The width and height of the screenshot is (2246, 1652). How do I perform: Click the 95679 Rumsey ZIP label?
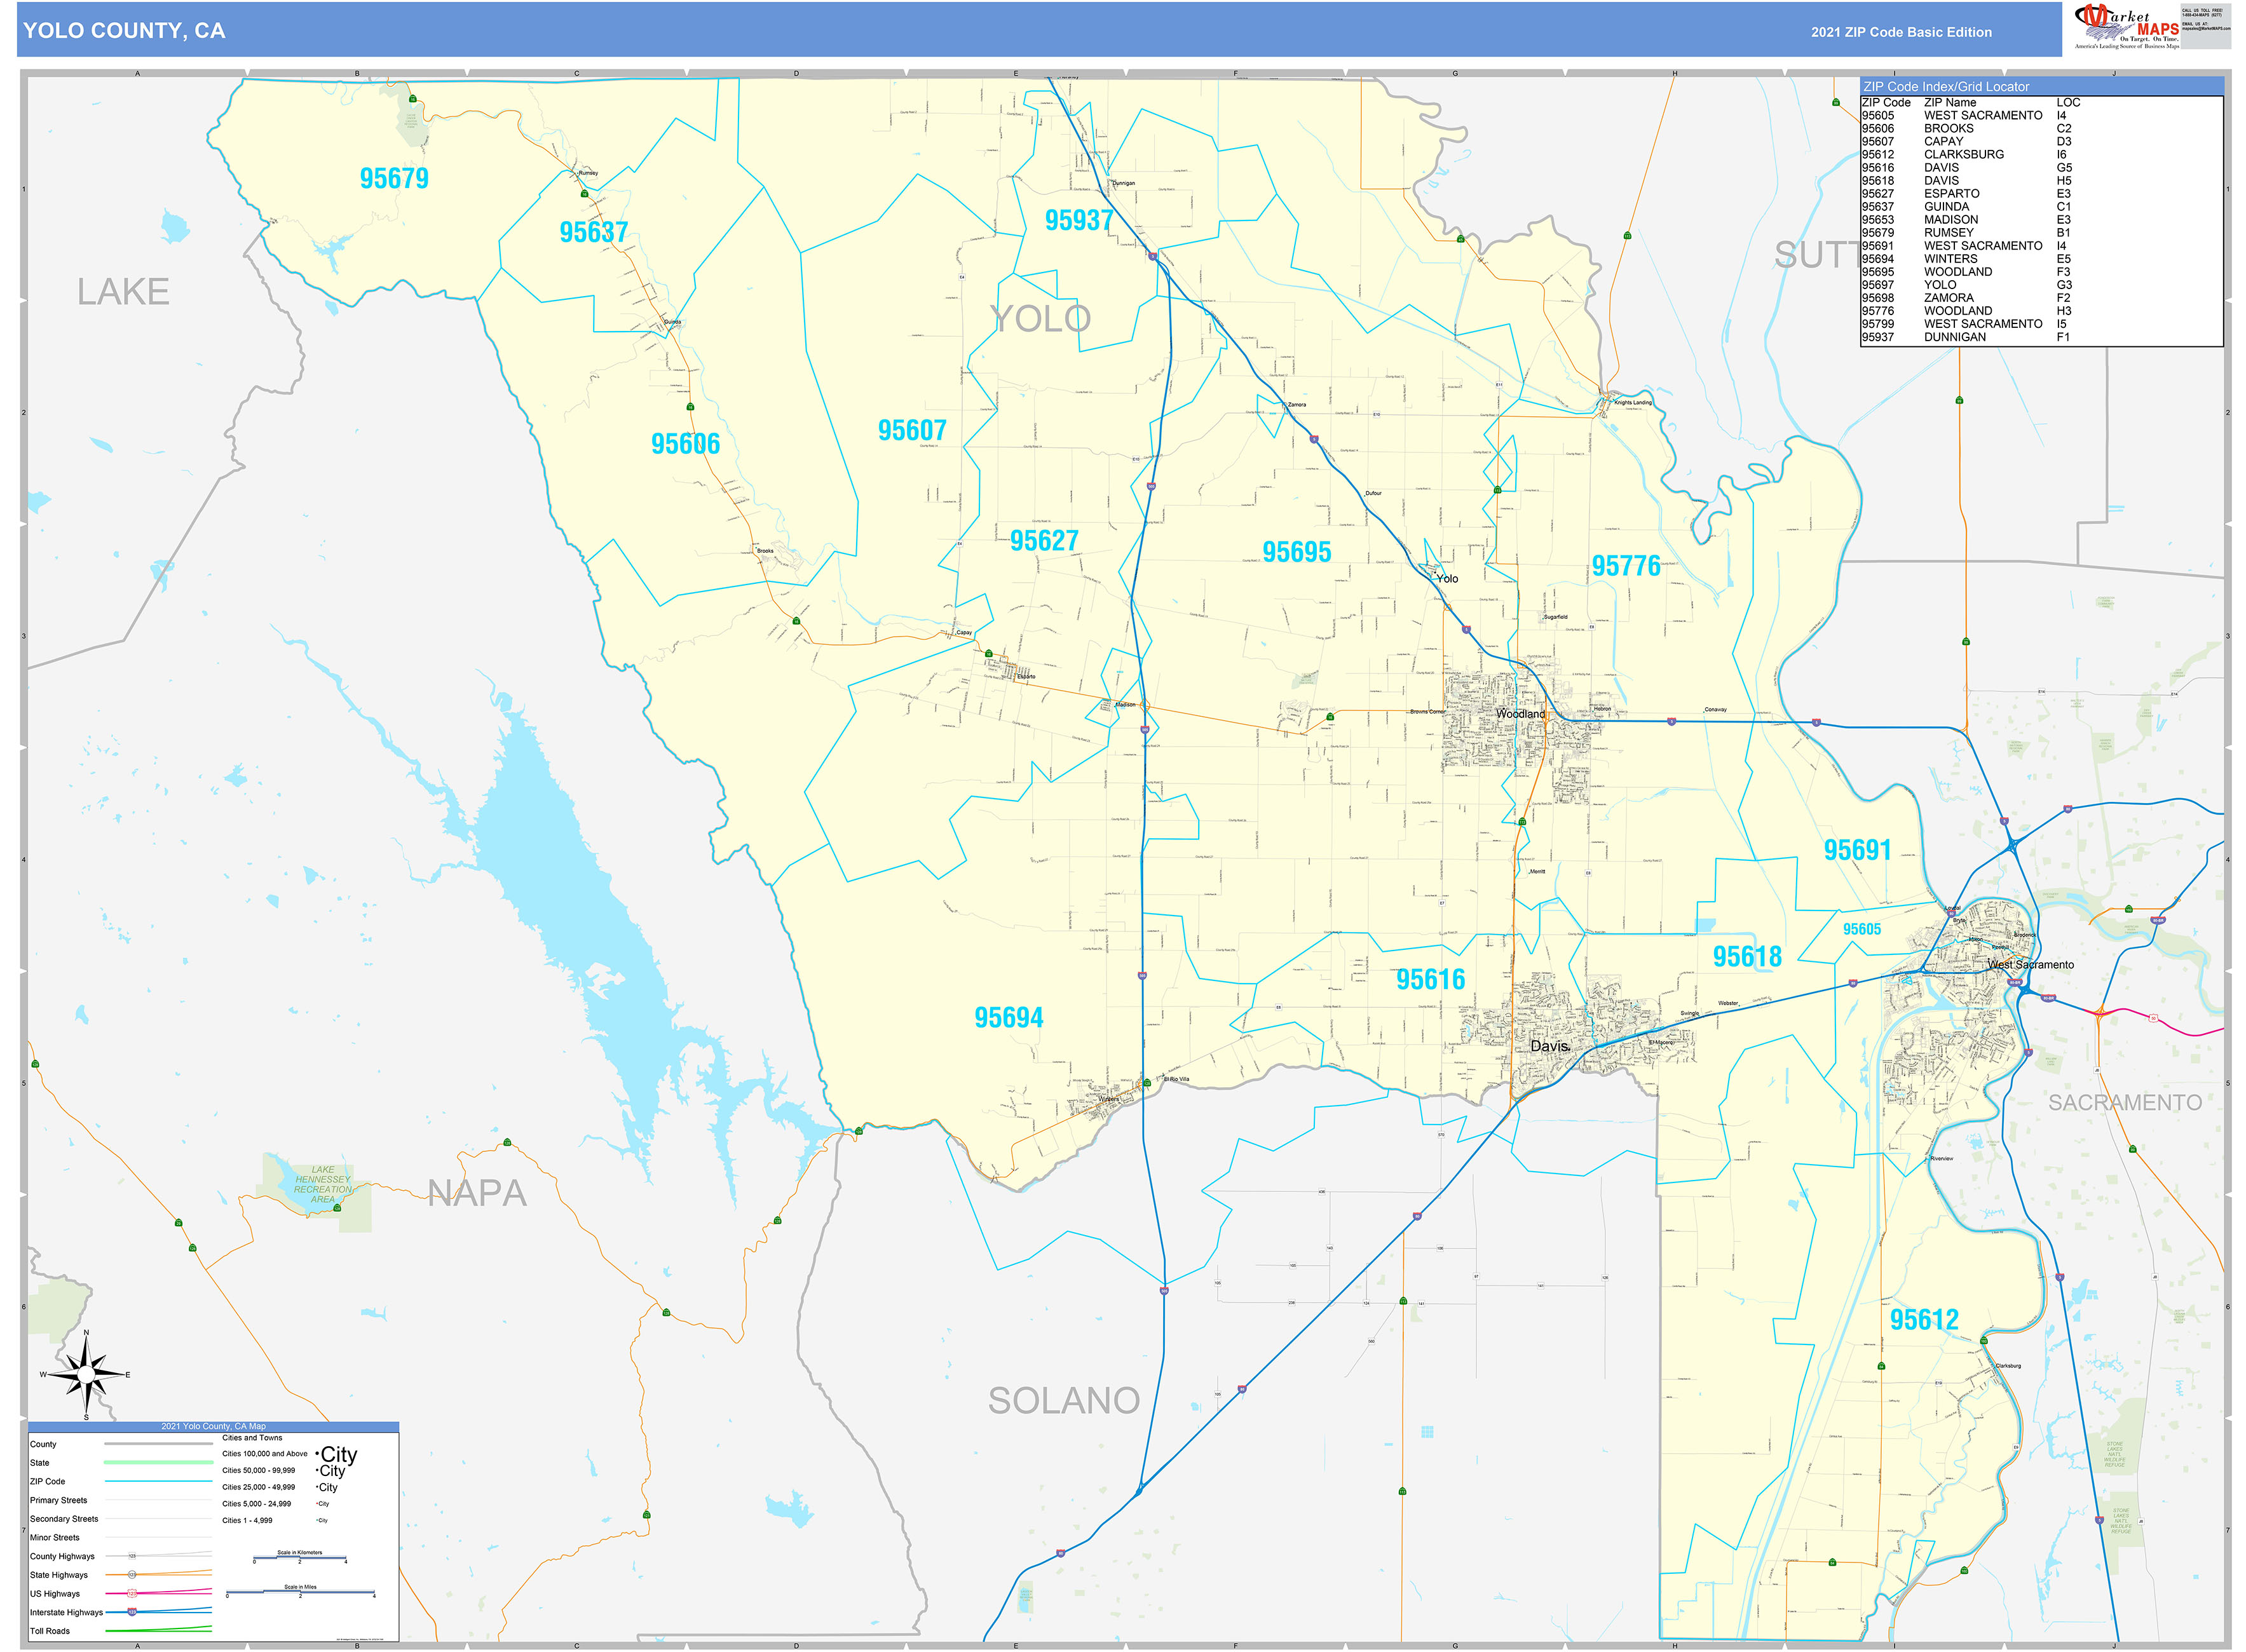[394, 179]
